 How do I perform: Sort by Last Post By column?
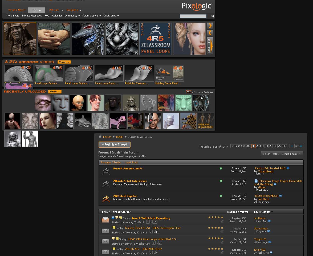pos(263,212)
